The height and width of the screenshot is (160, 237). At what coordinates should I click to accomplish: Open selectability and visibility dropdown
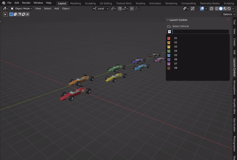(186, 9)
